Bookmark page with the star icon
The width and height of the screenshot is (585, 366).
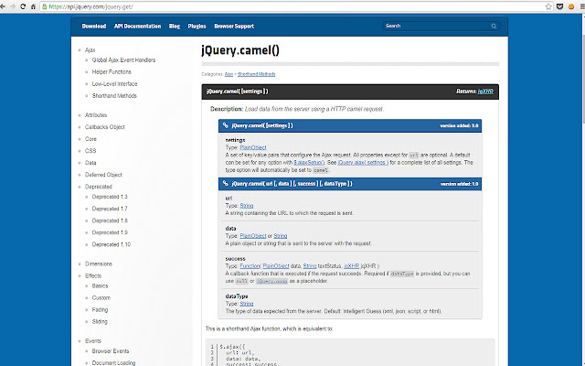[548, 6]
